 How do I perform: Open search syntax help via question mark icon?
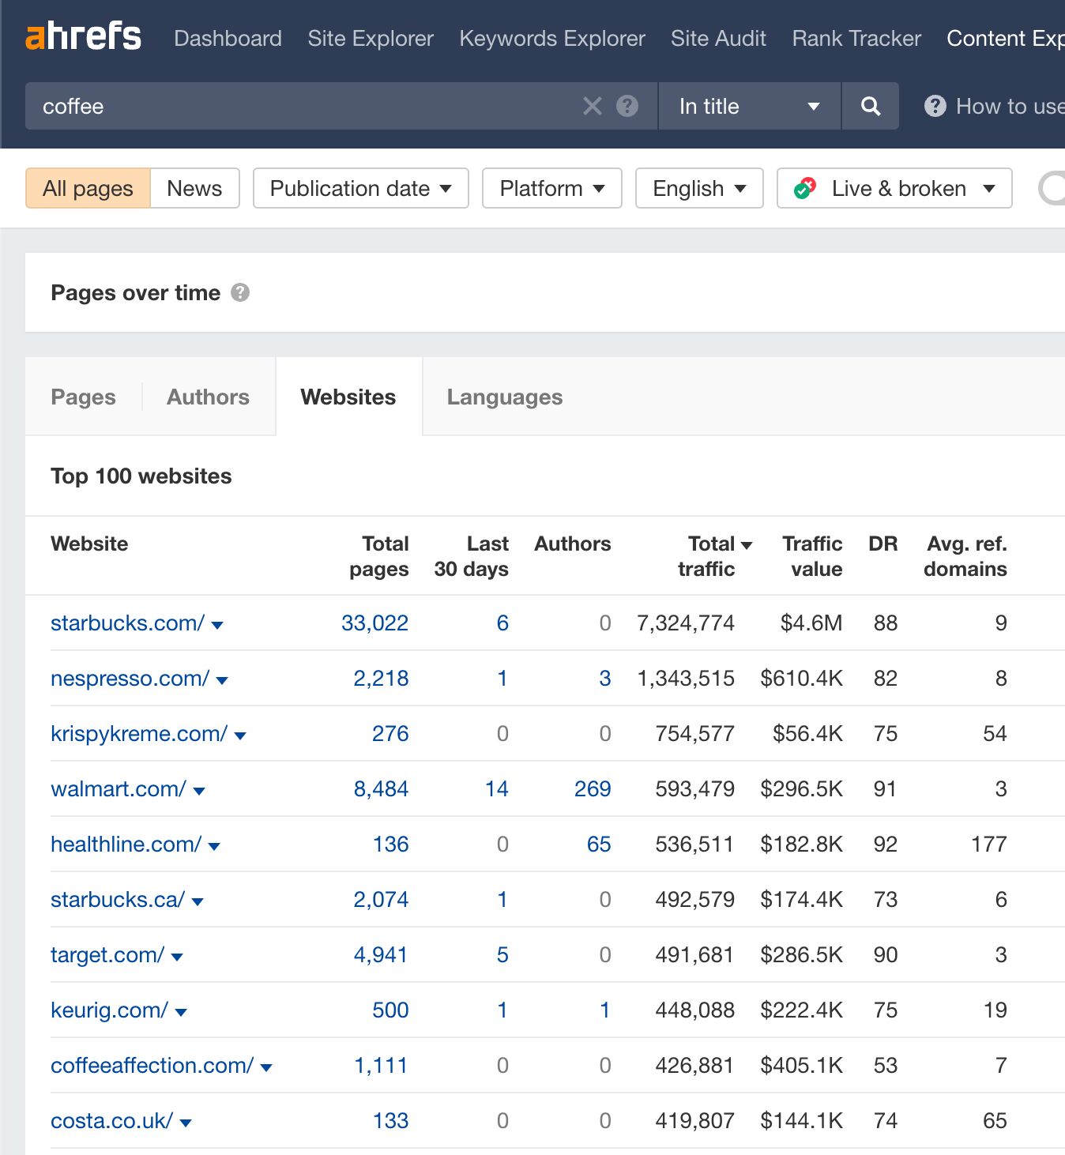click(627, 106)
